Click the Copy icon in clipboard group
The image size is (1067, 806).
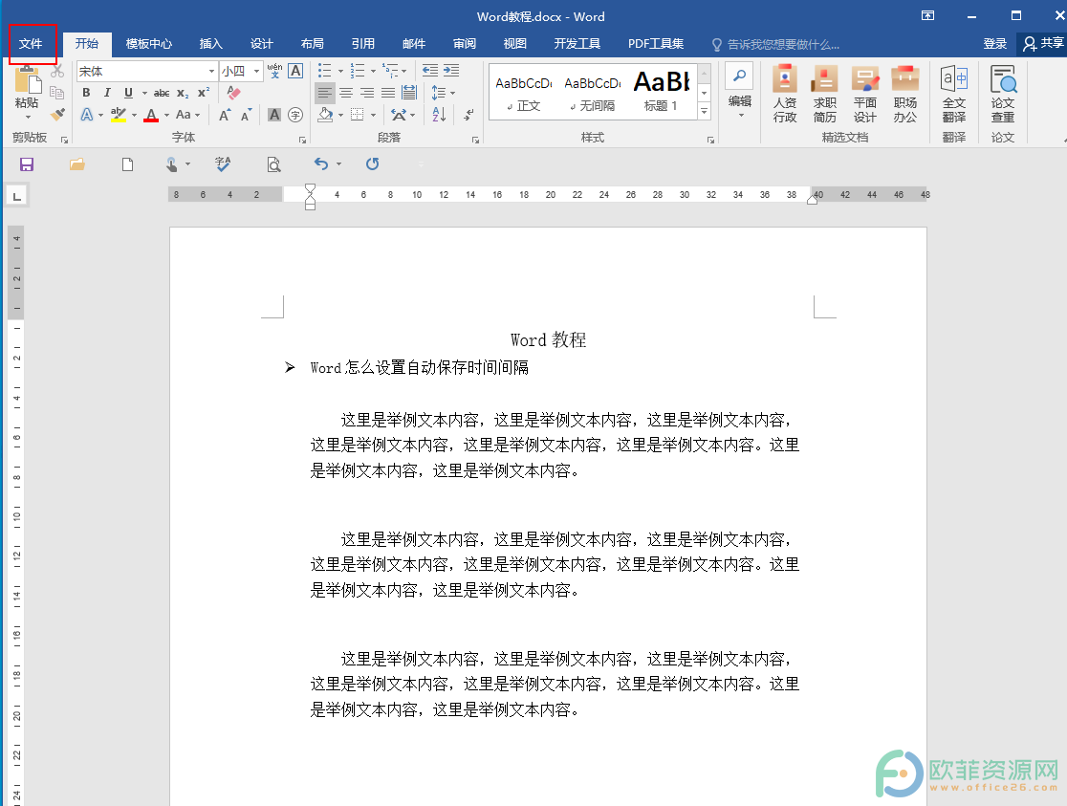click(x=57, y=93)
